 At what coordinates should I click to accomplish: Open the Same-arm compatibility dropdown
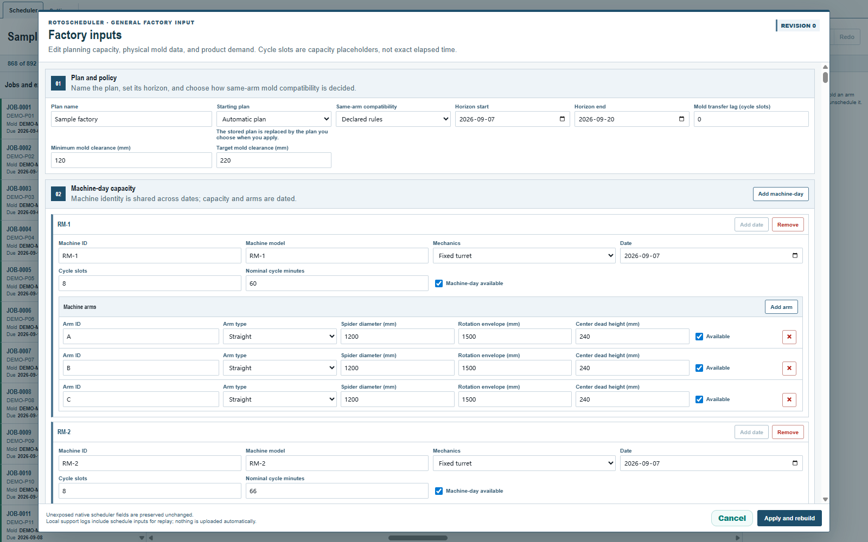[x=393, y=119]
